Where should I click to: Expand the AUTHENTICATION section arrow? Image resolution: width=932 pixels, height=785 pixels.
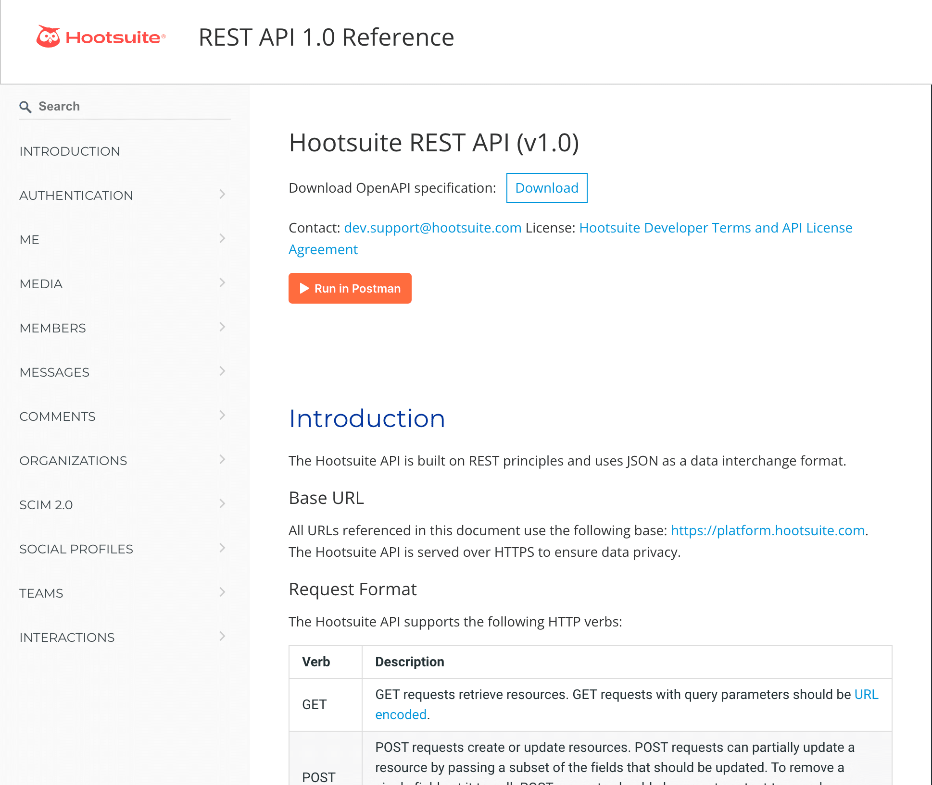[222, 194]
